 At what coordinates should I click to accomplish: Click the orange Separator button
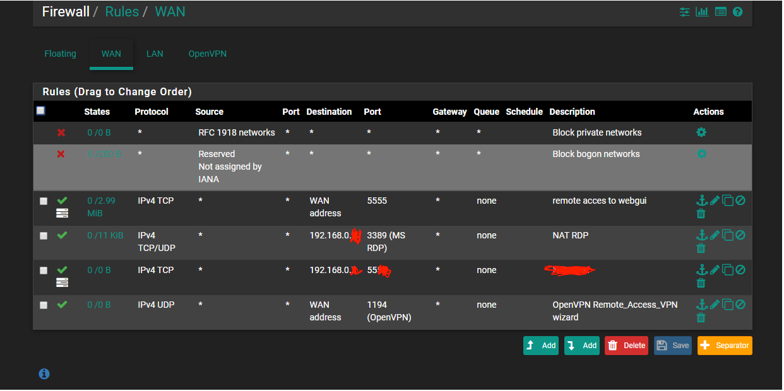click(725, 346)
